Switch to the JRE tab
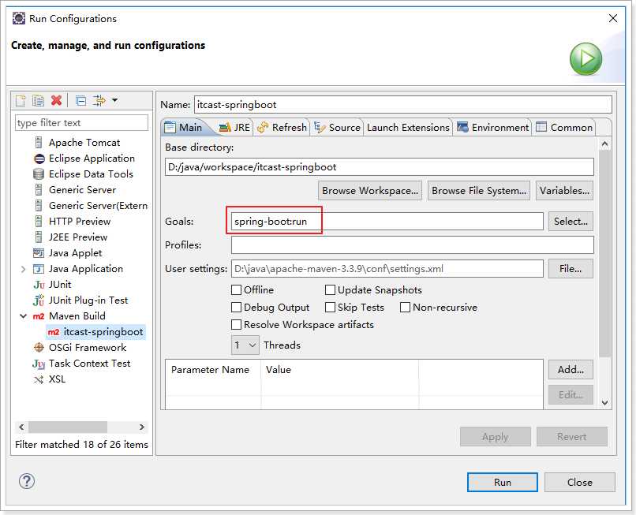This screenshot has height=515, width=636. click(235, 127)
